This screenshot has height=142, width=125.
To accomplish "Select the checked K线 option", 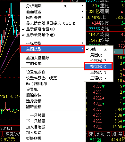I will 98,49.
